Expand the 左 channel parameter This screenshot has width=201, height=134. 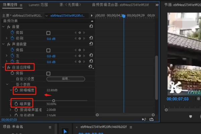pyautogui.click(x=7, y=56)
